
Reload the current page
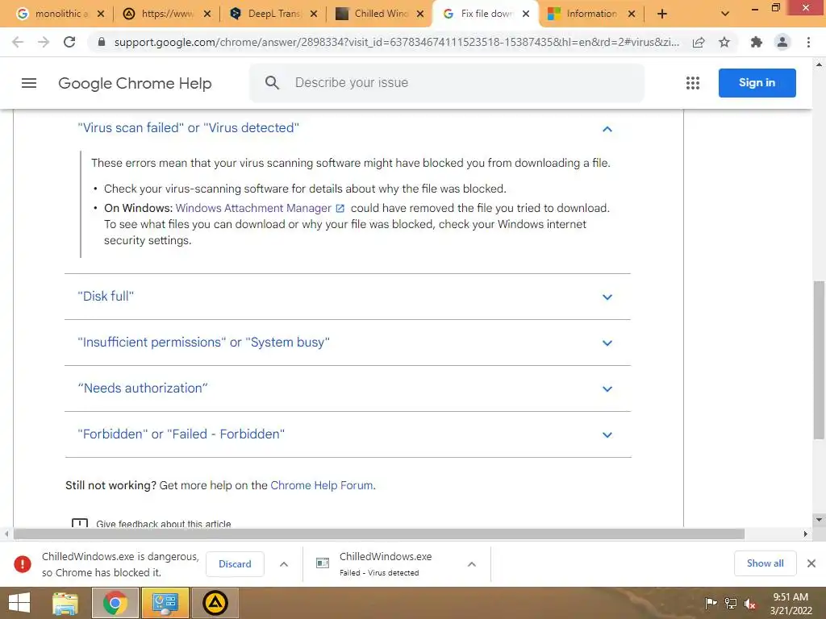click(69, 42)
